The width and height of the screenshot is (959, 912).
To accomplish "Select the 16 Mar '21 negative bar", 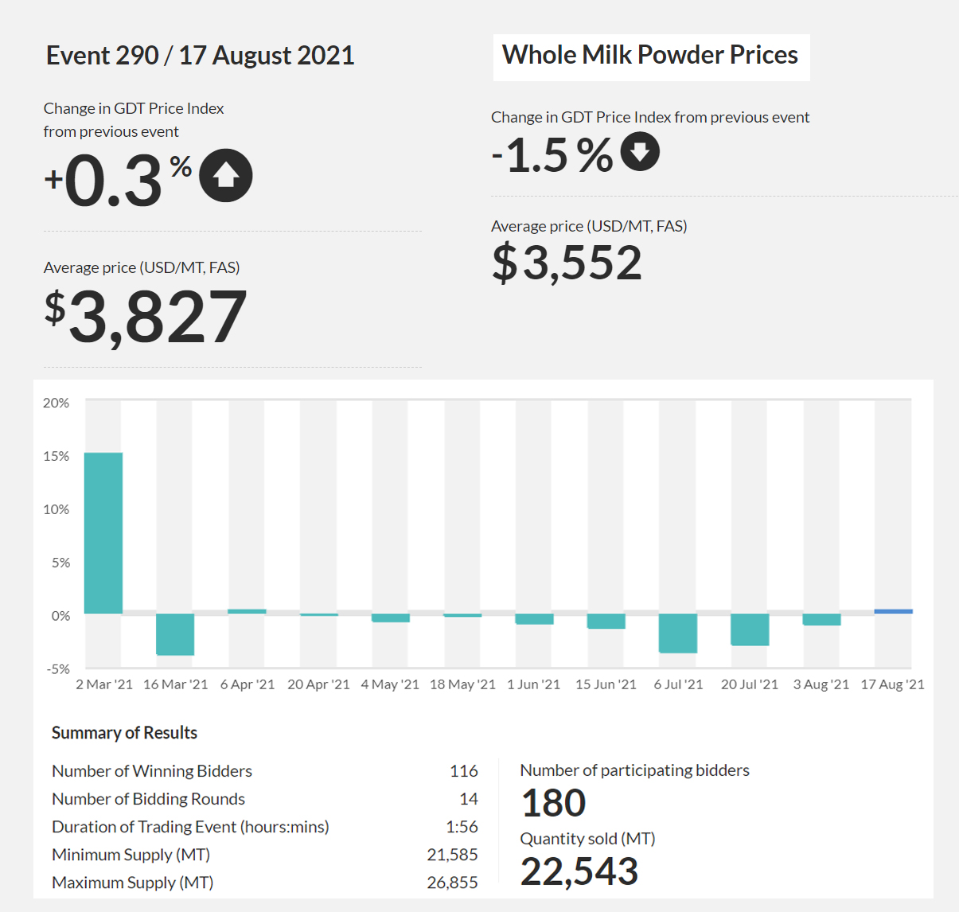I will coord(175,634).
